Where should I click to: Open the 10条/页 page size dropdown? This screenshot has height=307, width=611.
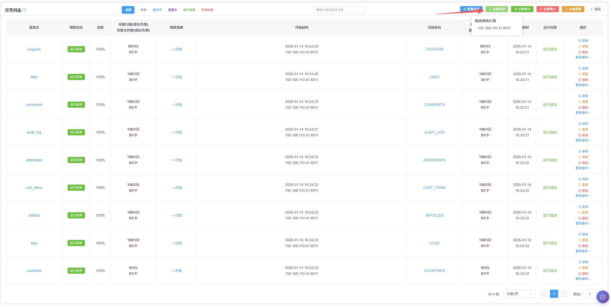[x=519, y=294]
